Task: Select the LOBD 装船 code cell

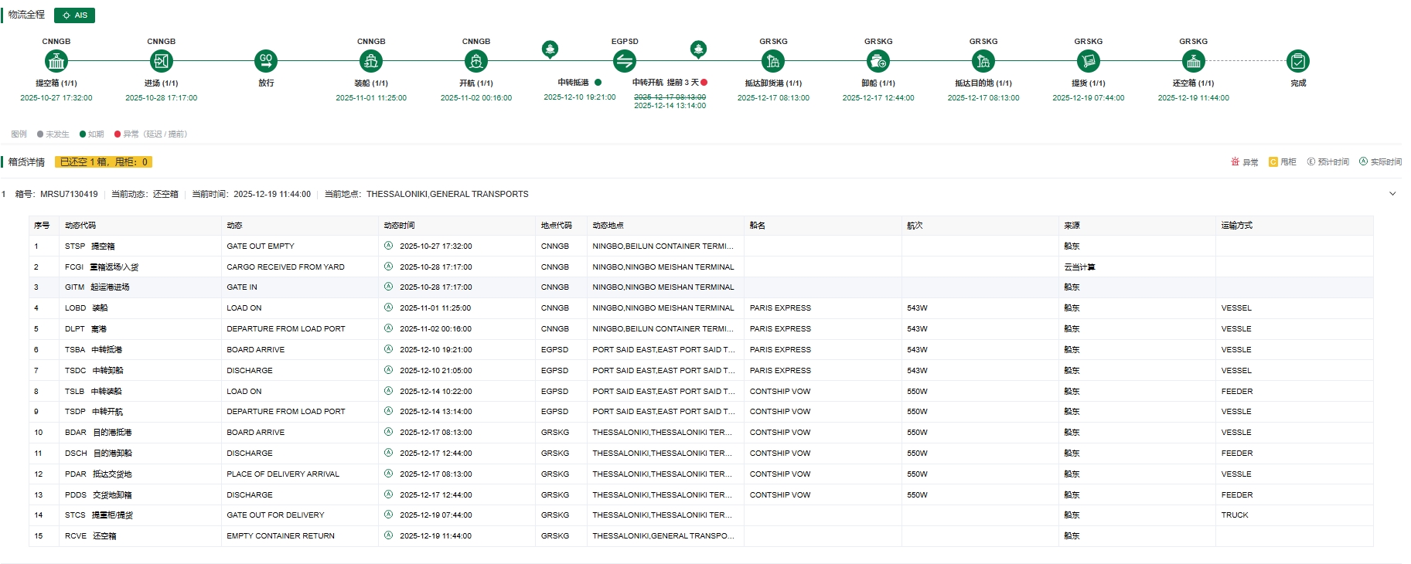Action: pyautogui.click(x=140, y=307)
